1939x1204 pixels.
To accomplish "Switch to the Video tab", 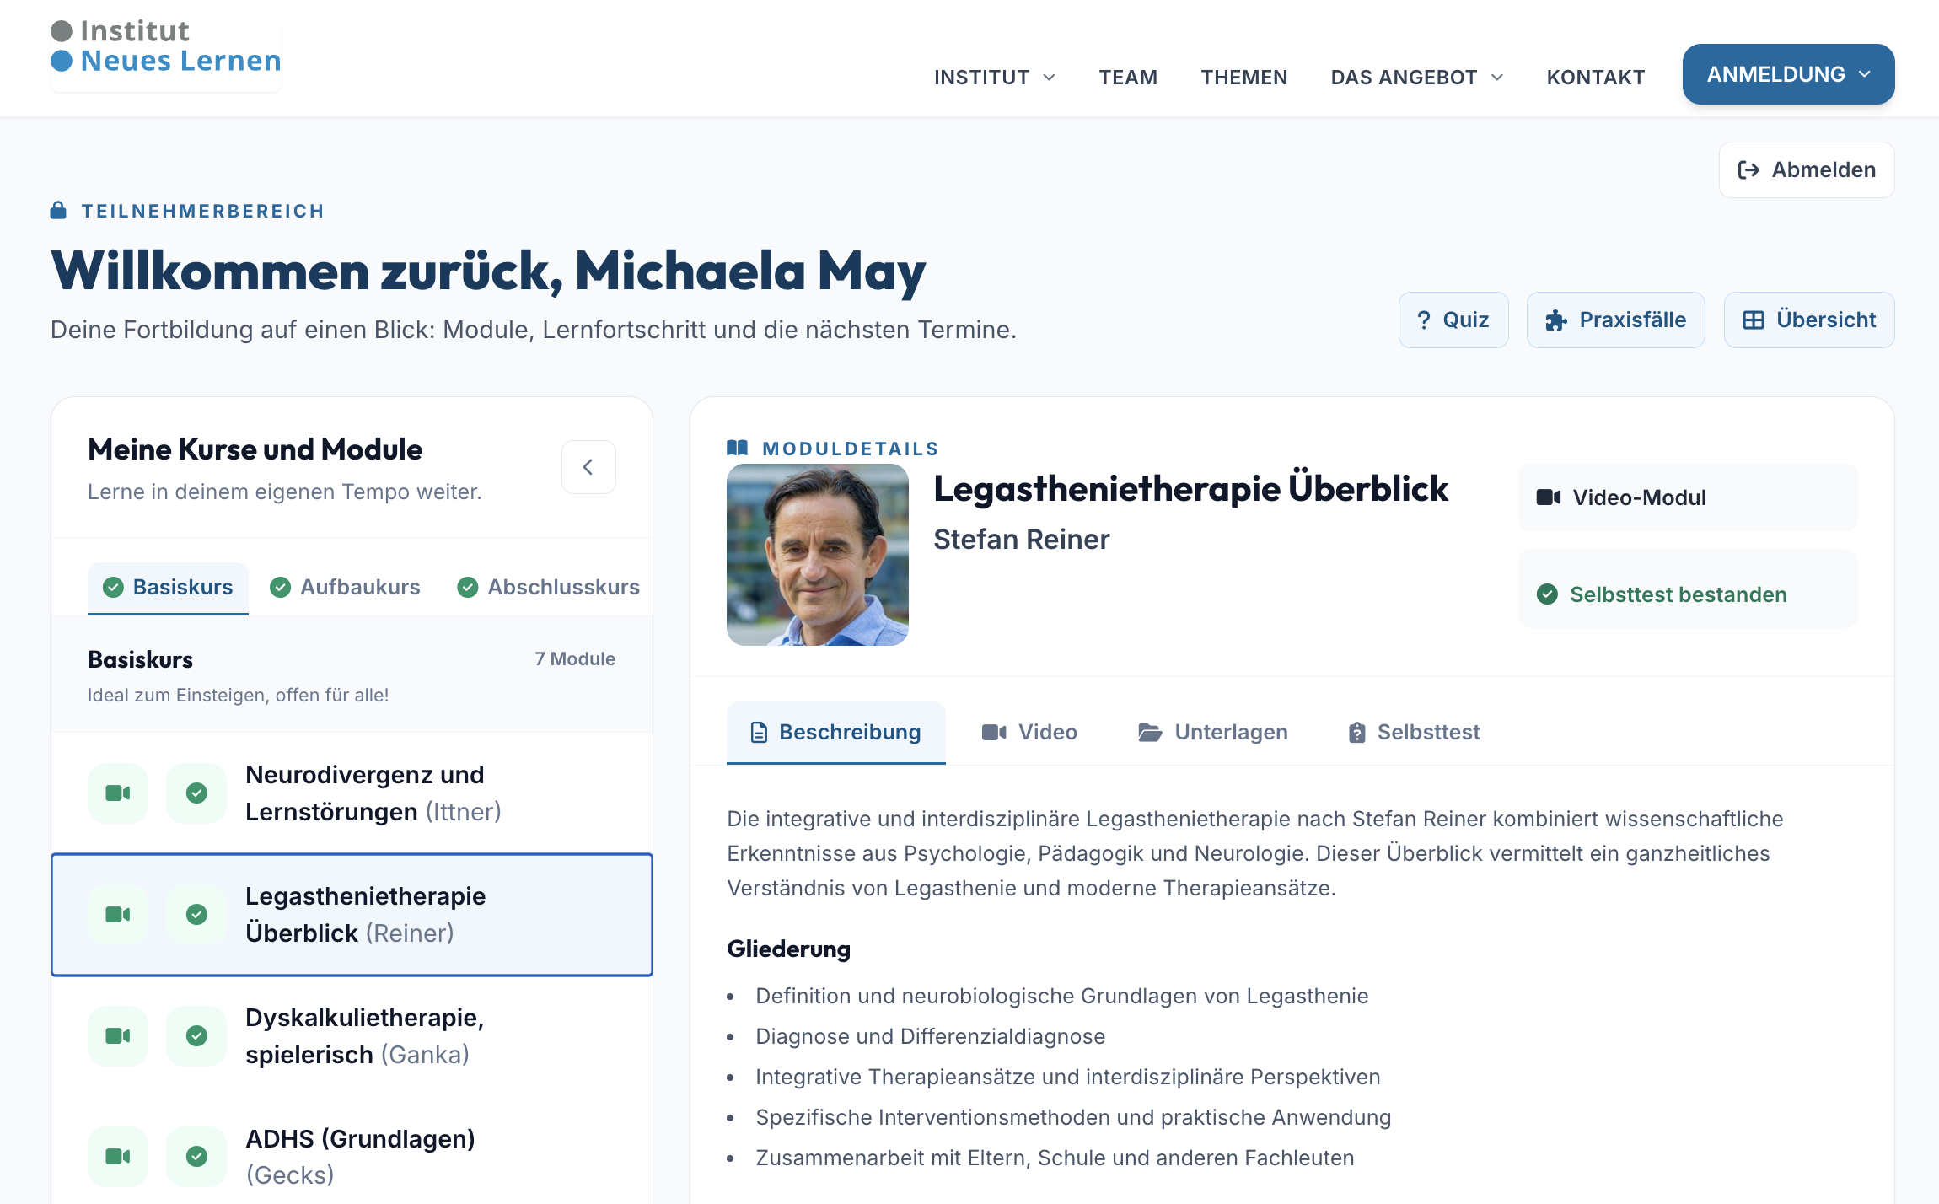I will coord(1029,732).
